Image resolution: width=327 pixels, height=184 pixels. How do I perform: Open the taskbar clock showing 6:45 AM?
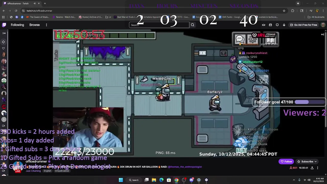[x=320, y=180]
